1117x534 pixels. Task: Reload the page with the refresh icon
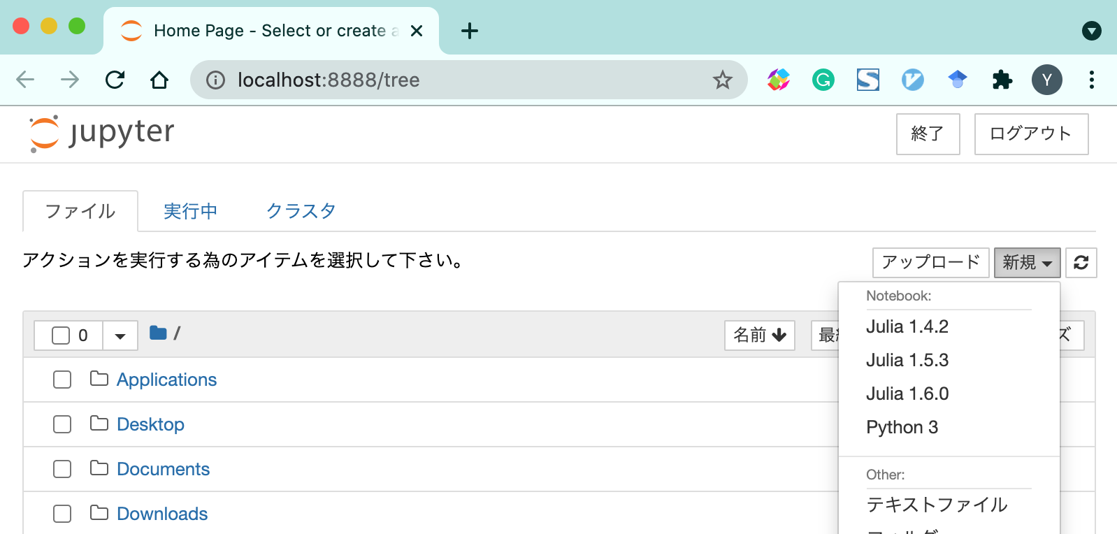coord(115,80)
